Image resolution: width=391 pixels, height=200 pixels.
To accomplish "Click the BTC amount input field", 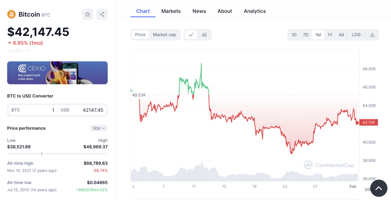I will click(x=33, y=110).
